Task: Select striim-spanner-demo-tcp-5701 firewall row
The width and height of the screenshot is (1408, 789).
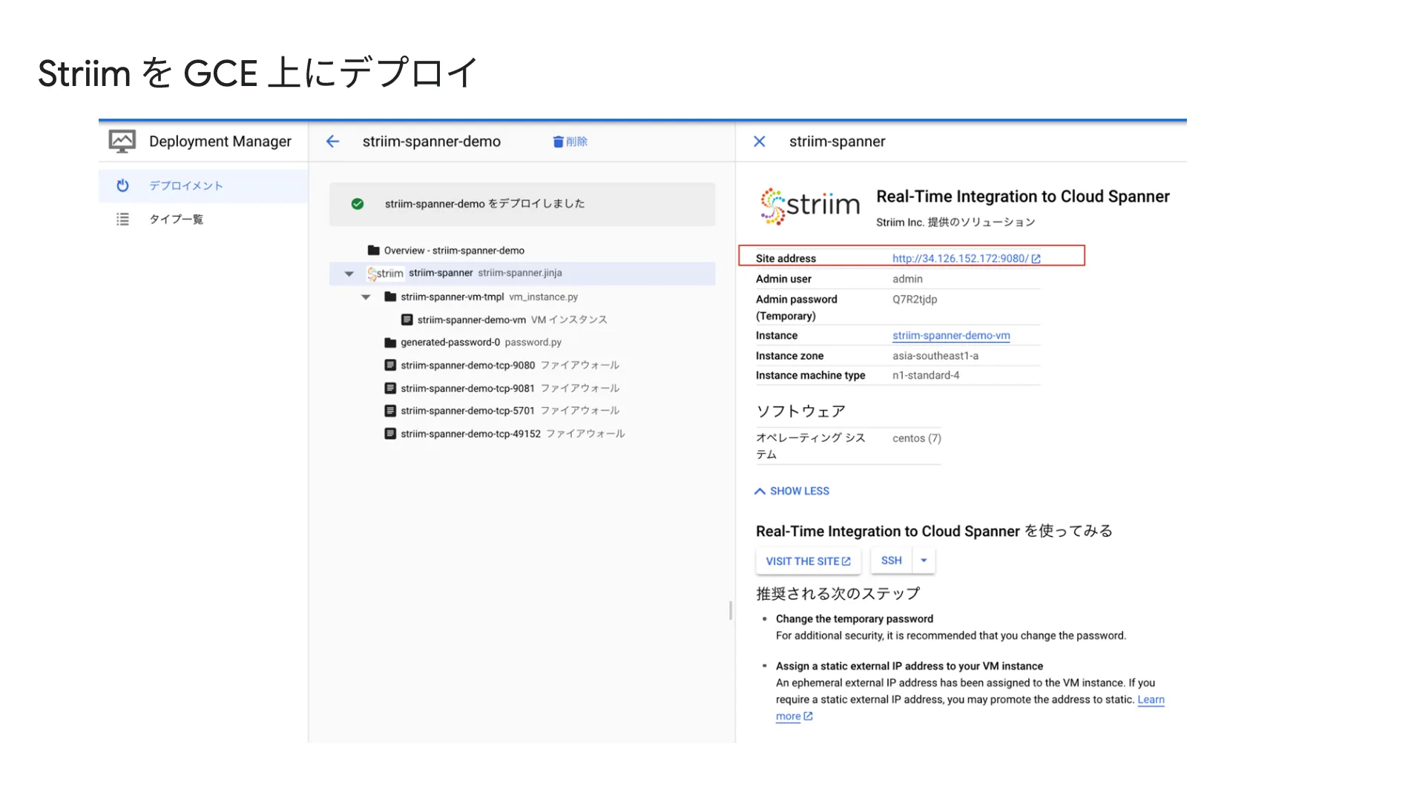Action: (x=522, y=411)
